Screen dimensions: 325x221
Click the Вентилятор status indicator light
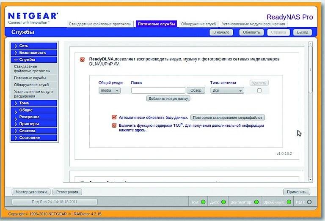click(x=256, y=202)
